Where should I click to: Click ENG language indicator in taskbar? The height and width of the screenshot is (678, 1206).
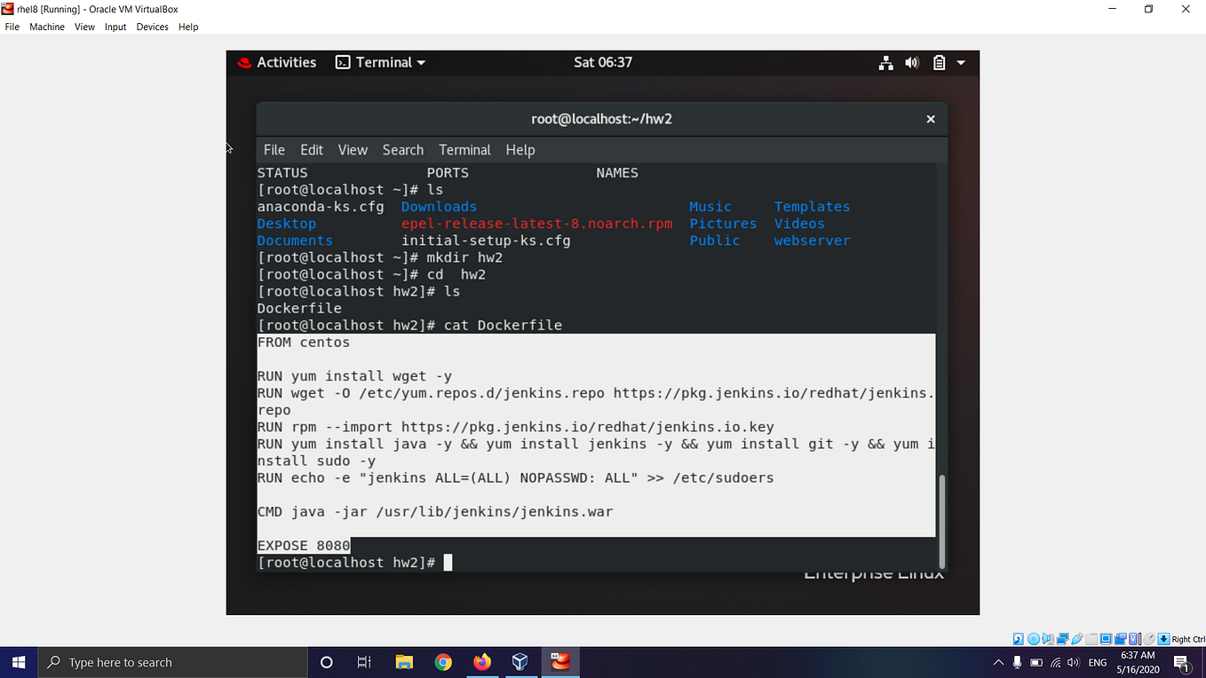[x=1098, y=662]
